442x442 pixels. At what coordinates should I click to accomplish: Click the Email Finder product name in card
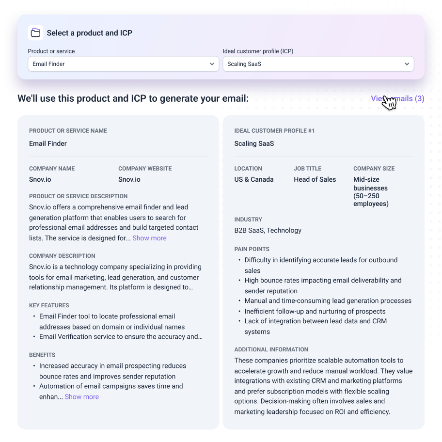48,143
